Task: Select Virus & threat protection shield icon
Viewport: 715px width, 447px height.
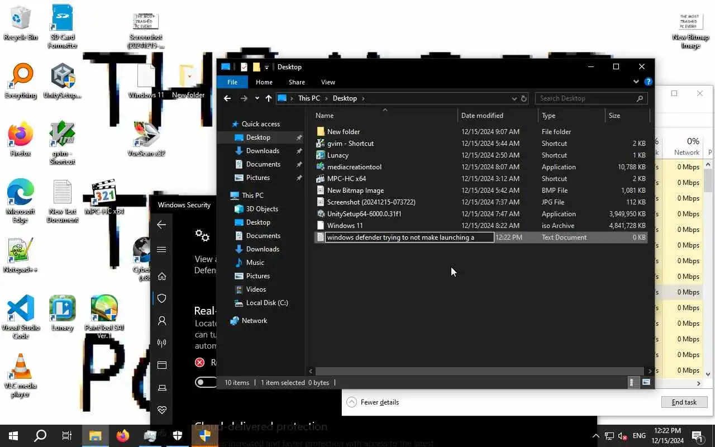Action: tap(161, 298)
